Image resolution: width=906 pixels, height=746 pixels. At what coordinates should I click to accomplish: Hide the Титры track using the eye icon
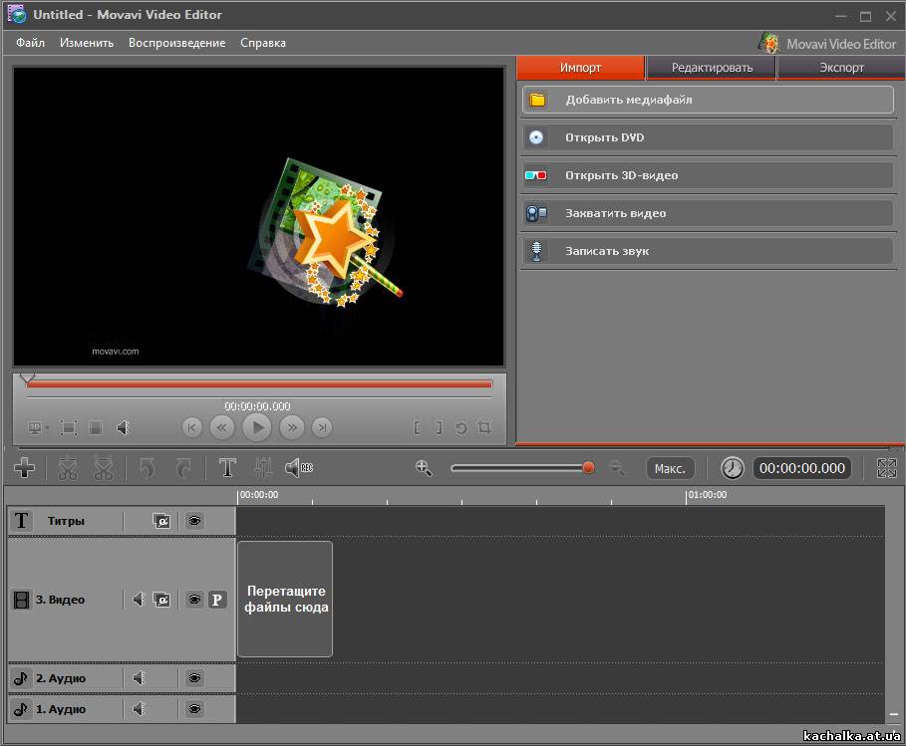pyautogui.click(x=194, y=521)
